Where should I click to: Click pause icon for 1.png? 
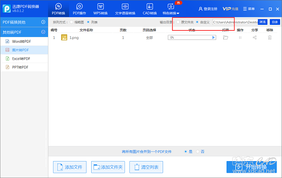pyautogui.click(x=240, y=38)
